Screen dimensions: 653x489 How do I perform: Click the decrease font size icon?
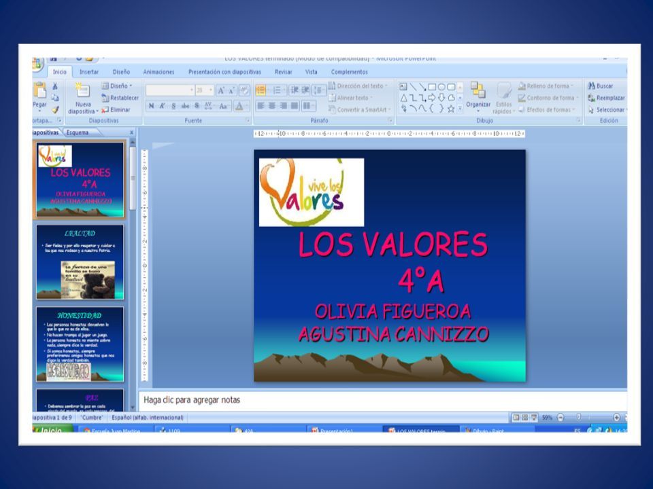pos(231,90)
